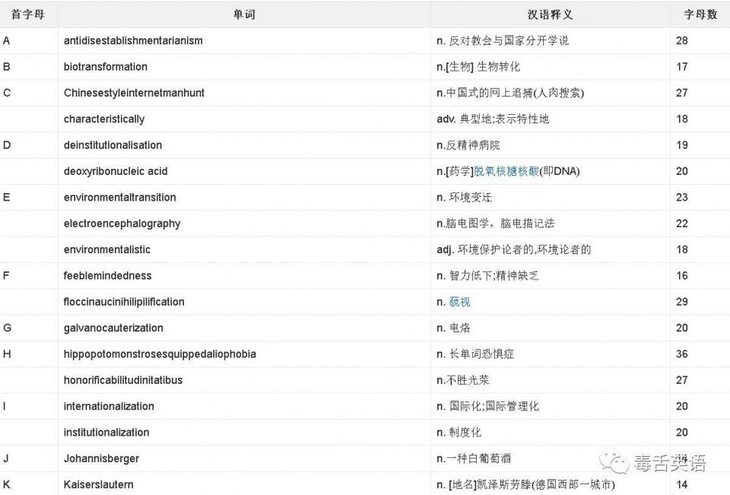
Task: Select the word biotransformation
Action: click(x=106, y=67)
